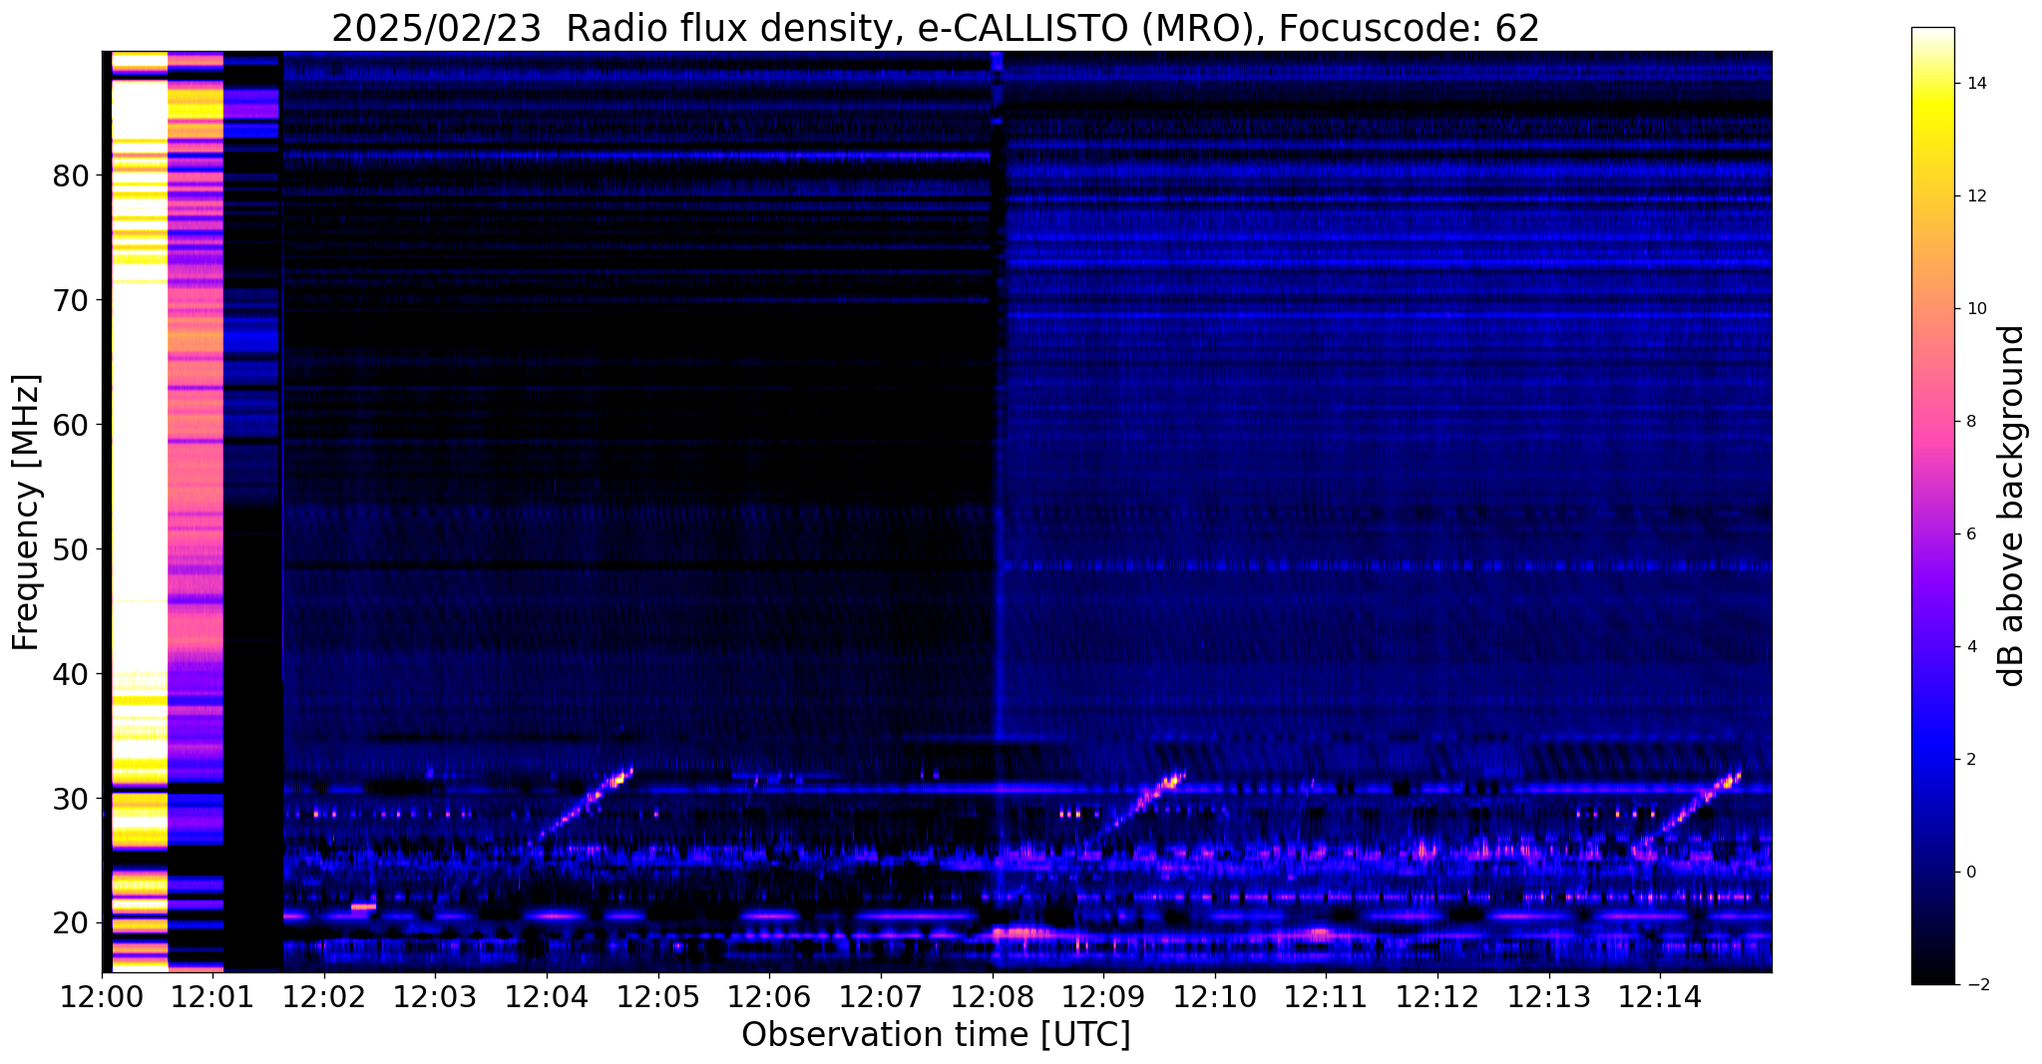Click the 12:10 time tick label
2042x1064 pixels.
pos(1214,998)
